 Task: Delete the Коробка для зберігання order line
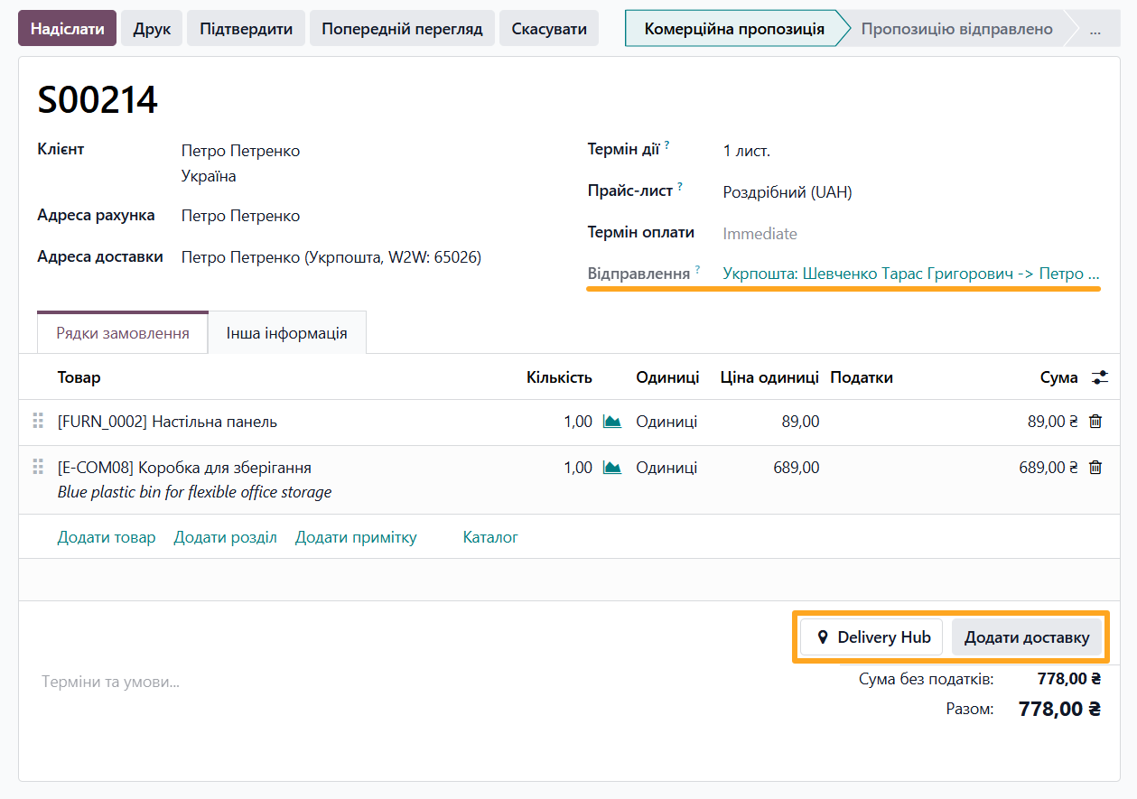coord(1095,468)
